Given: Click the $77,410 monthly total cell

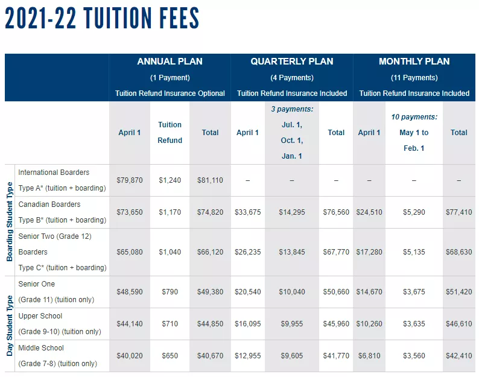Looking at the screenshot, I should 459,212.
